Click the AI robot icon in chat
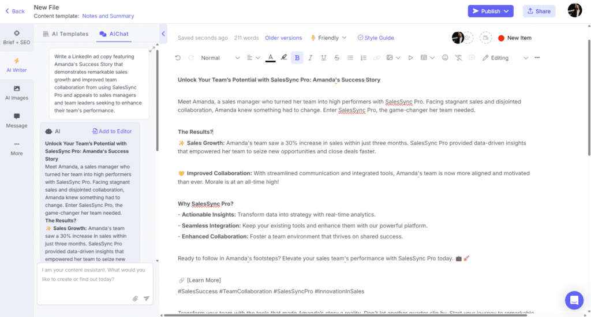 click(48, 131)
